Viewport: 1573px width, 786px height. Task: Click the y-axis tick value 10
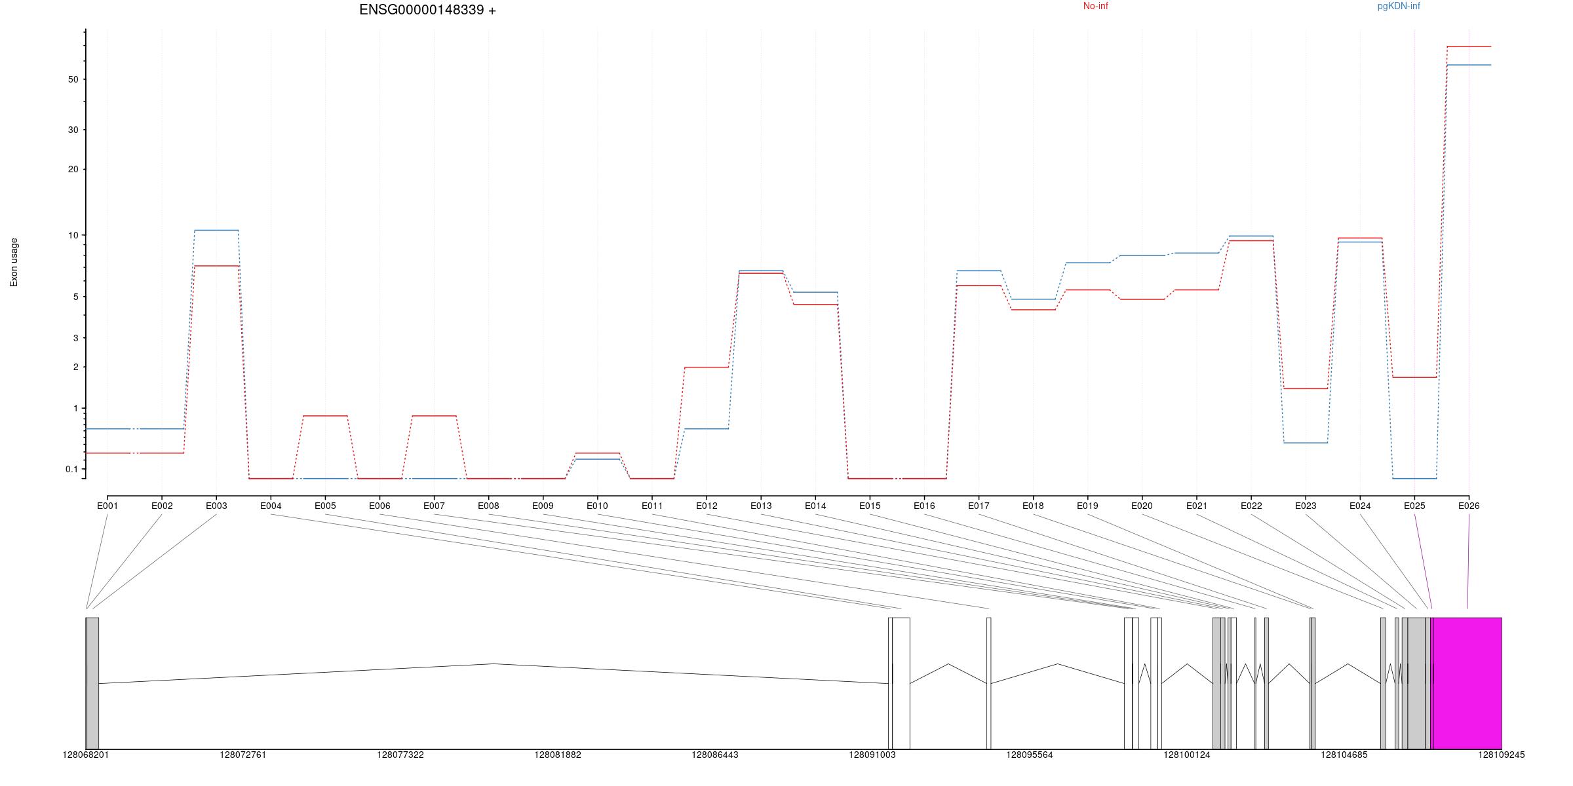click(x=73, y=235)
